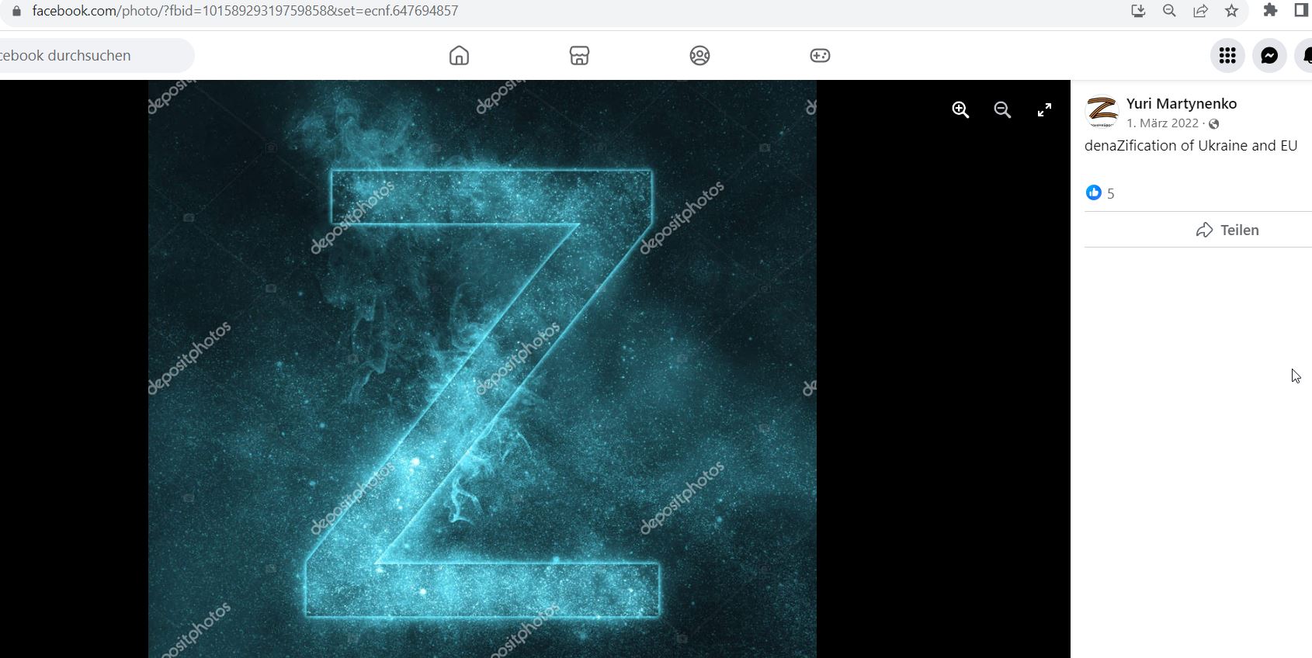This screenshot has width=1312, height=658.
Task: Open the browser extensions puzzle icon
Action: click(x=1270, y=10)
